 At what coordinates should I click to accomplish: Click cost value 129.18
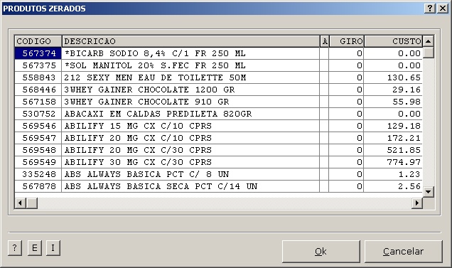pyautogui.click(x=404, y=126)
